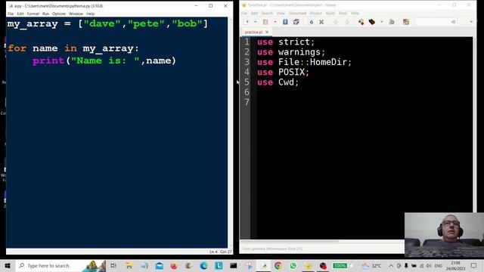The height and width of the screenshot is (272, 484).
Task: Click the Geany New file icon
Action: [247, 22]
